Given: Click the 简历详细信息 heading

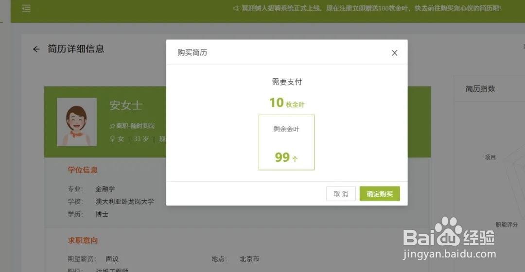Looking at the screenshot, I should point(76,49).
